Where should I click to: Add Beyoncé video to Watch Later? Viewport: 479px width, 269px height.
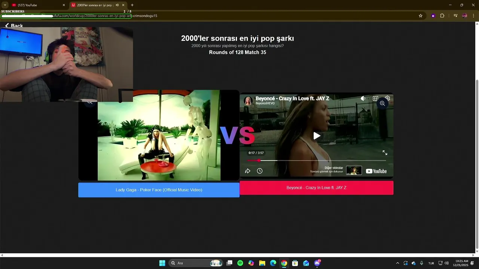pos(260,171)
